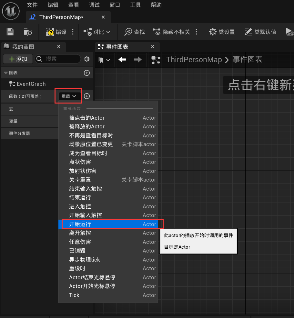This screenshot has width=294, height=318.
Task: Open the 工具 menu
Action: click(x=135, y=5)
